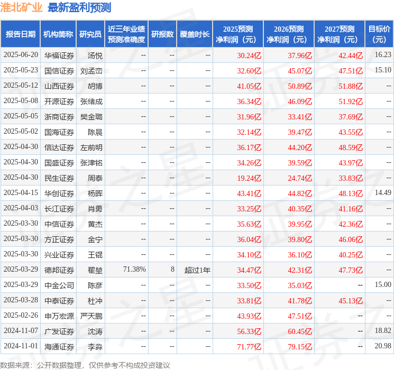The height and width of the screenshot is (370, 394).
Task: Click target price 20.98
Action: [x=383, y=346]
